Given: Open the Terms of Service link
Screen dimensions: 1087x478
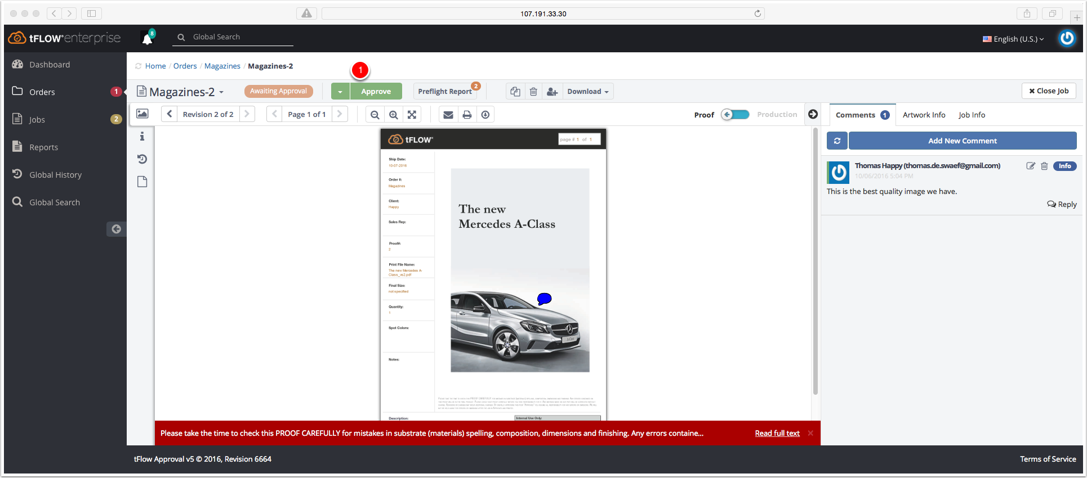Looking at the screenshot, I should [1048, 459].
